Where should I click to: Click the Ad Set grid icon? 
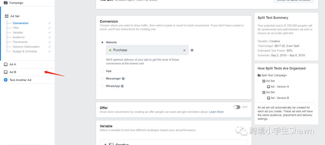point(7,16)
